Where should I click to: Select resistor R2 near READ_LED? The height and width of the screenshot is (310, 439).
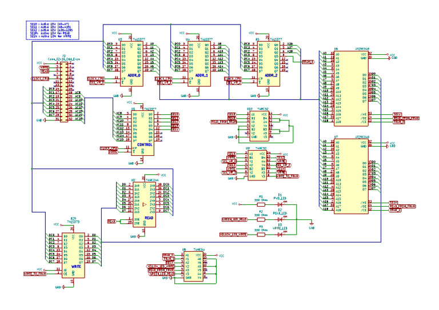coord(261,219)
